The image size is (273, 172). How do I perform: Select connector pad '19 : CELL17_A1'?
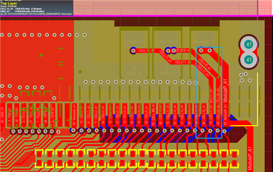point(211,115)
